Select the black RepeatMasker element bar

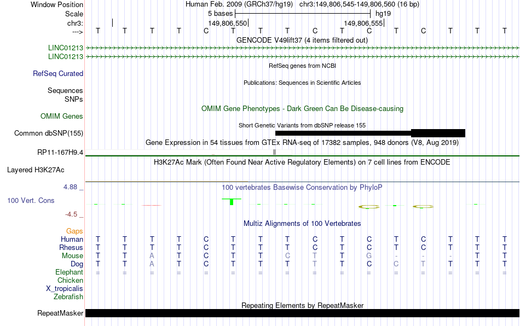point(302,313)
